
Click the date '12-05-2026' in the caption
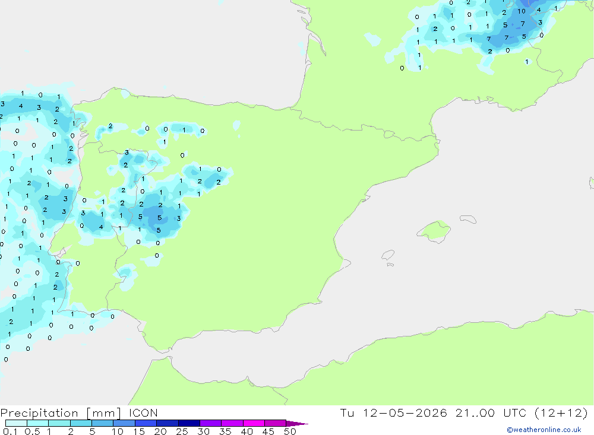pyautogui.click(x=405, y=413)
